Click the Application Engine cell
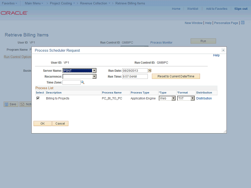This screenshot has height=188, width=251. click(x=143, y=98)
